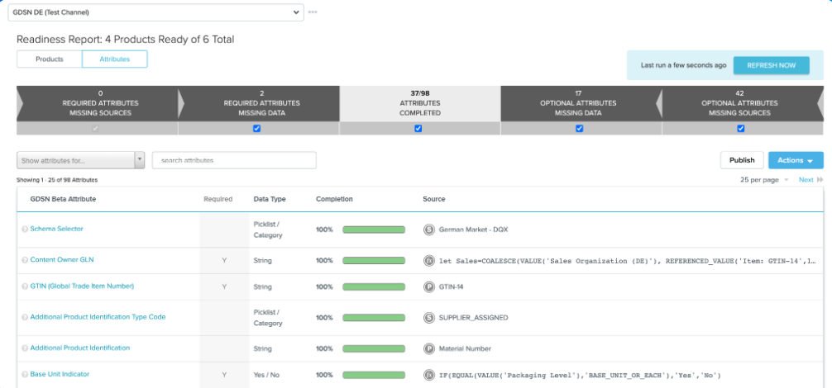
Task: Toggle Attributes Completed checkbox
Action: pyautogui.click(x=418, y=128)
